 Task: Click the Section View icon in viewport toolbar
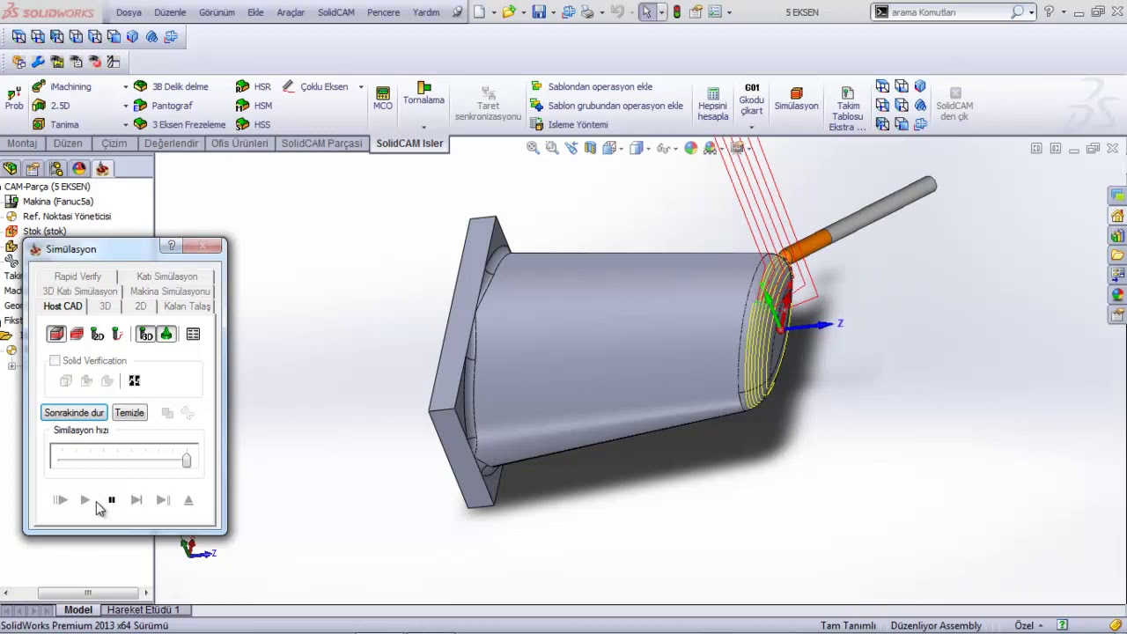click(591, 148)
